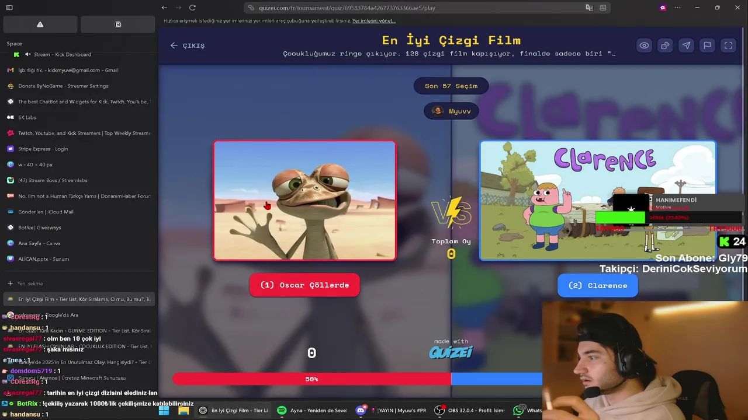748x420 pixels.
Task: Click the purple extension icon in toolbar
Action: 663,8
